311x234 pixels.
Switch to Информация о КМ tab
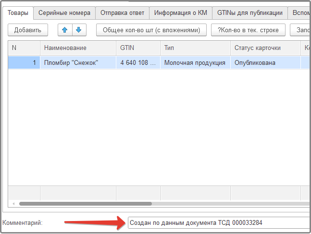click(180, 13)
